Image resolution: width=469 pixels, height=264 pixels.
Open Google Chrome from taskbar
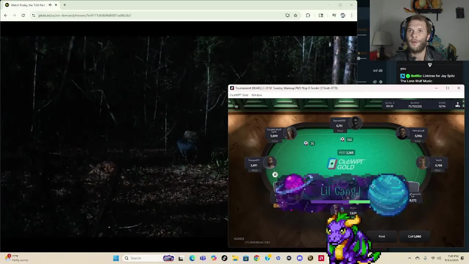[256, 258]
